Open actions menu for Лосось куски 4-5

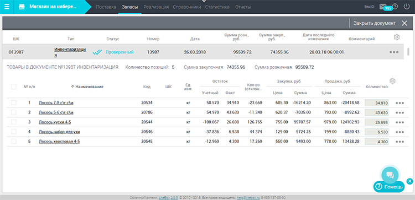(400, 122)
